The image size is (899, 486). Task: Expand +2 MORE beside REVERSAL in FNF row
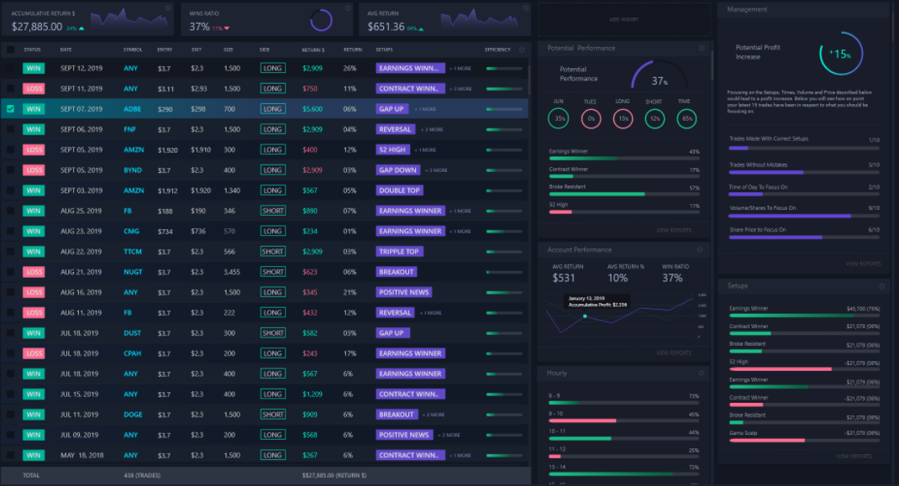point(433,129)
